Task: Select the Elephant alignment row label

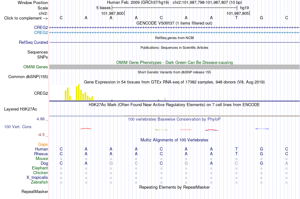Action: [x=40, y=168]
